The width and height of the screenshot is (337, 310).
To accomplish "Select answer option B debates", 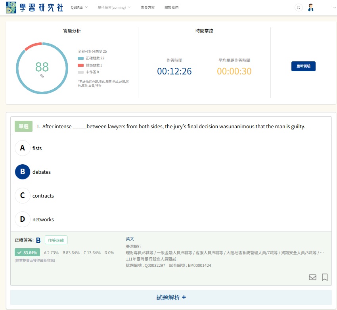I will (23, 172).
